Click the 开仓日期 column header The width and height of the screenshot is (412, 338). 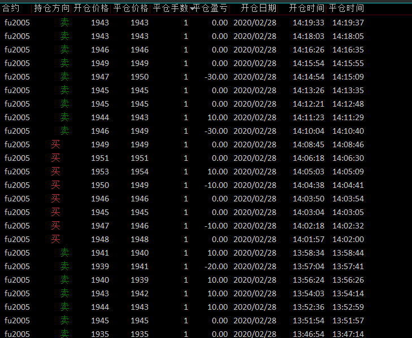(258, 8)
